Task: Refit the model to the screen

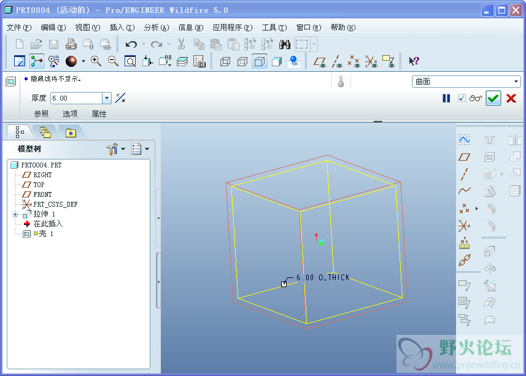Action: 130,61
